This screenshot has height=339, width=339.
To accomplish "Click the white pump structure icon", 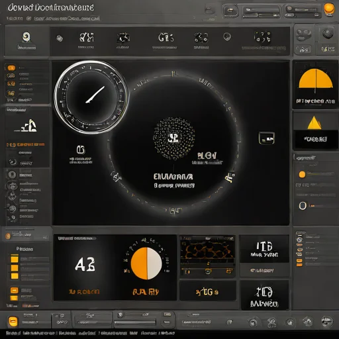I will click(29, 126).
